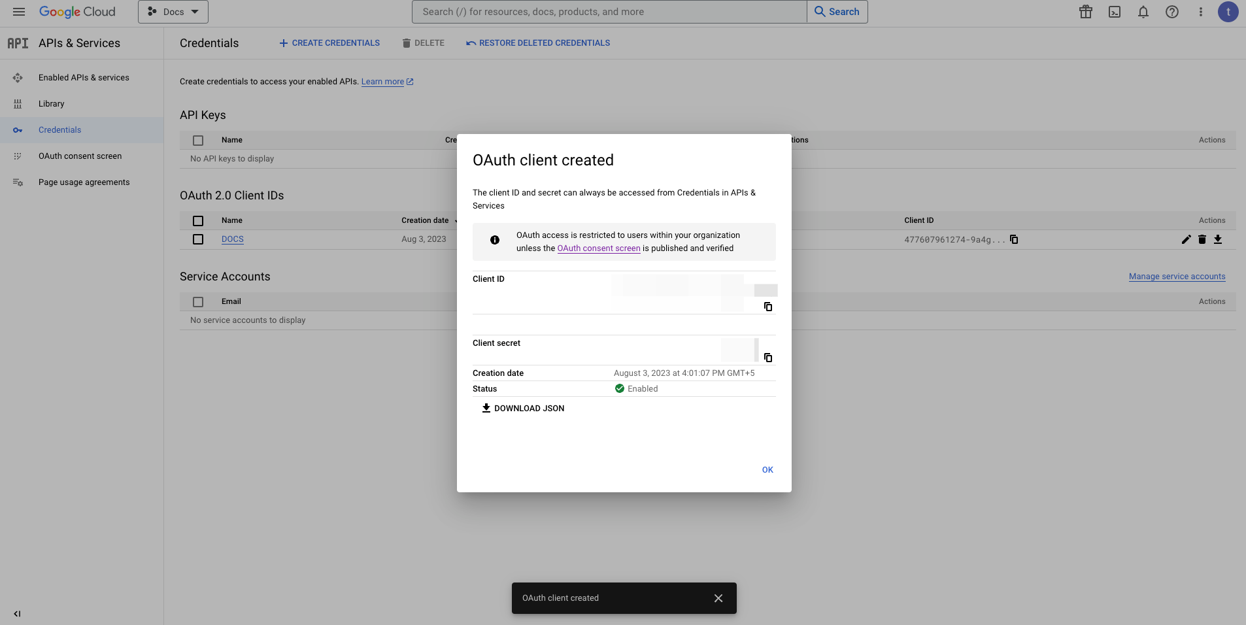The width and height of the screenshot is (1246, 625).
Task: Click 'No service accounts to display' text
Action: click(x=248, y=320)
